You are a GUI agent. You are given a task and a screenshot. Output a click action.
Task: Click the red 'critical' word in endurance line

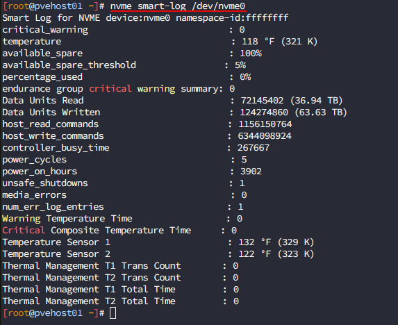(110, 89)
